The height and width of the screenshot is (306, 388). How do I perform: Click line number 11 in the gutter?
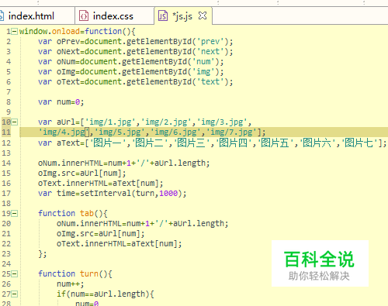pos(6,132)
